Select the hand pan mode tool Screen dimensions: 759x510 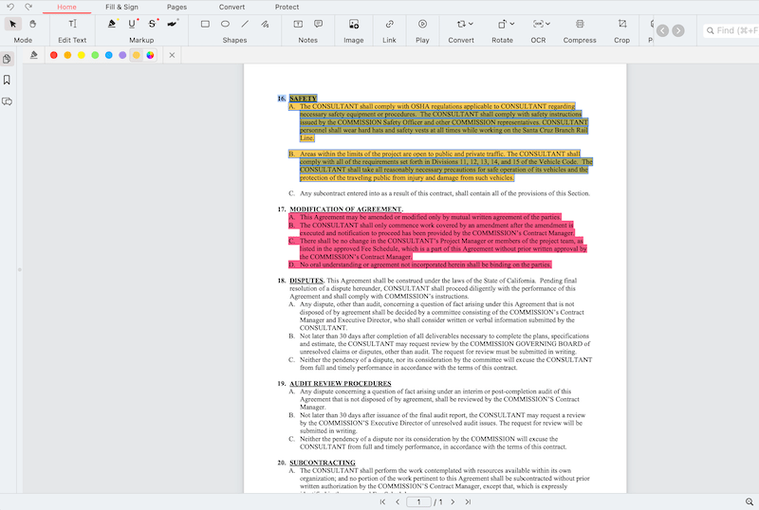coord(32,24)
